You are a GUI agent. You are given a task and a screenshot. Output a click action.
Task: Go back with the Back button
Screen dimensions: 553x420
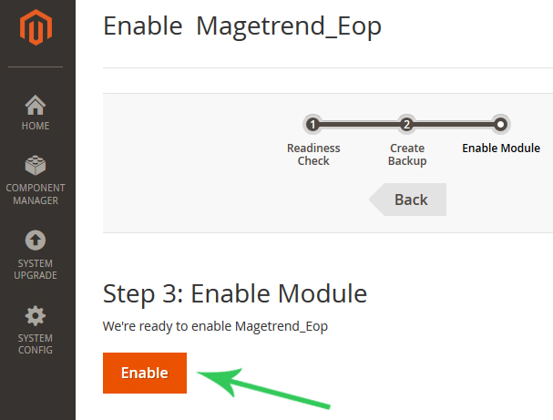coord(408,200)
